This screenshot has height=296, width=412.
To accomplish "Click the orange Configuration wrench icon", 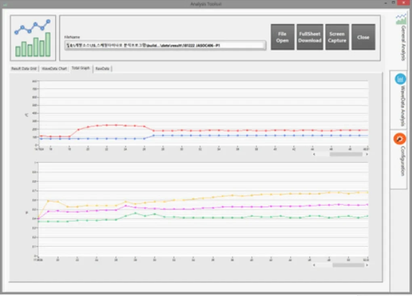I will (400, 139).
